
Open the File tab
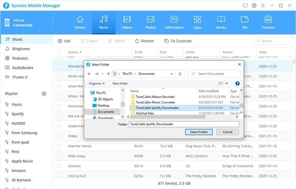point(245,22)
